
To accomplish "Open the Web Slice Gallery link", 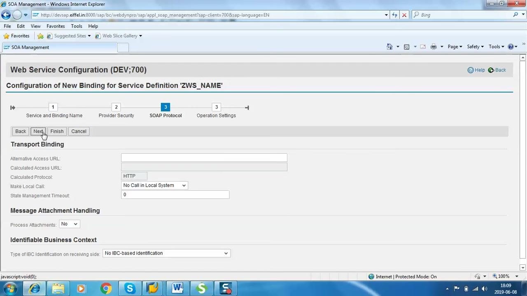I will coord(119,36).
